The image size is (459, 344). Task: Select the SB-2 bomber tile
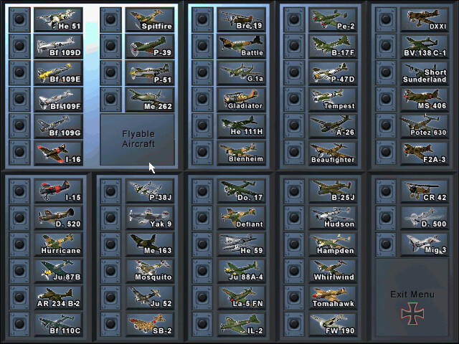pyautogui.click(x=150, y=324)
